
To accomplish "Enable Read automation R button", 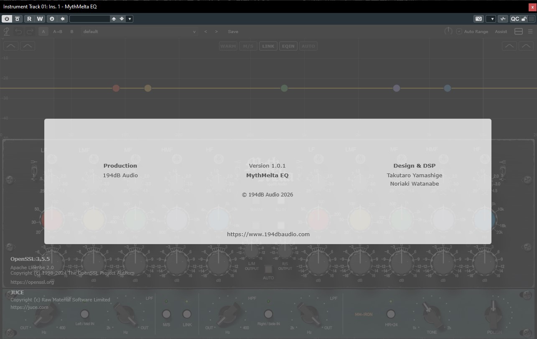I will coord(29,19).
